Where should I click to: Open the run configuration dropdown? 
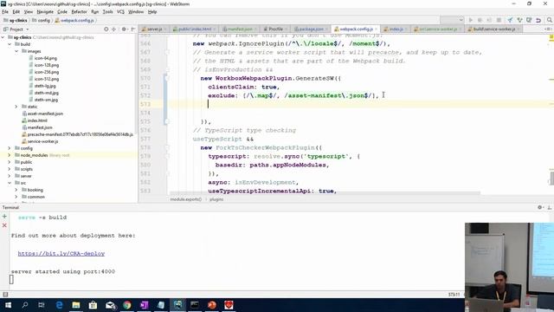[452, 20]
